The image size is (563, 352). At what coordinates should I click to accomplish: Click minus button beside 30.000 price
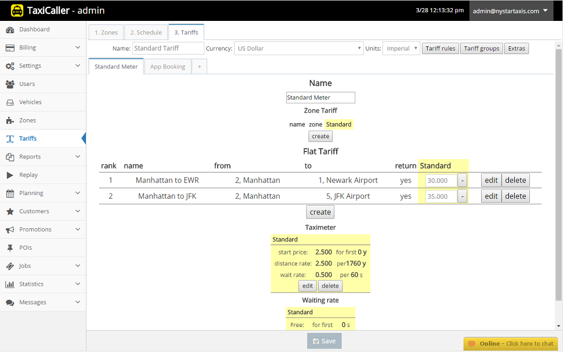pos(463,181)
